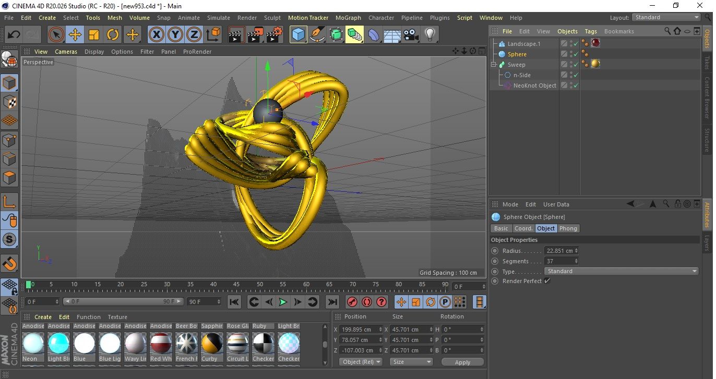Toggle the Z axis lock
This screenshot has height=379, width=716.
(194, 35)
